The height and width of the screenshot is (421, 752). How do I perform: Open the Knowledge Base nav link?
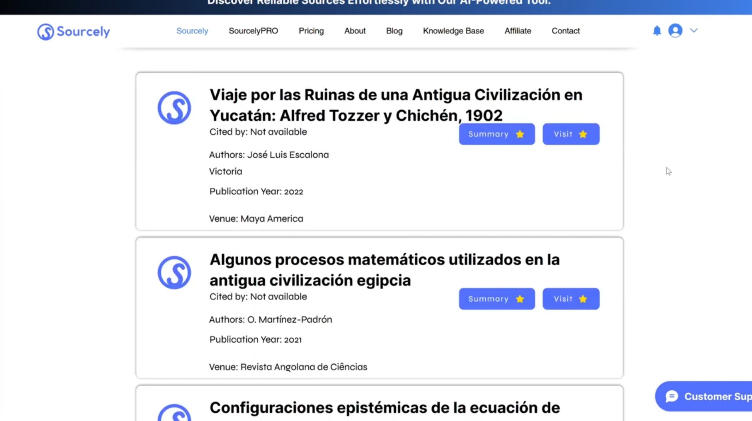[x=453, y=31]
